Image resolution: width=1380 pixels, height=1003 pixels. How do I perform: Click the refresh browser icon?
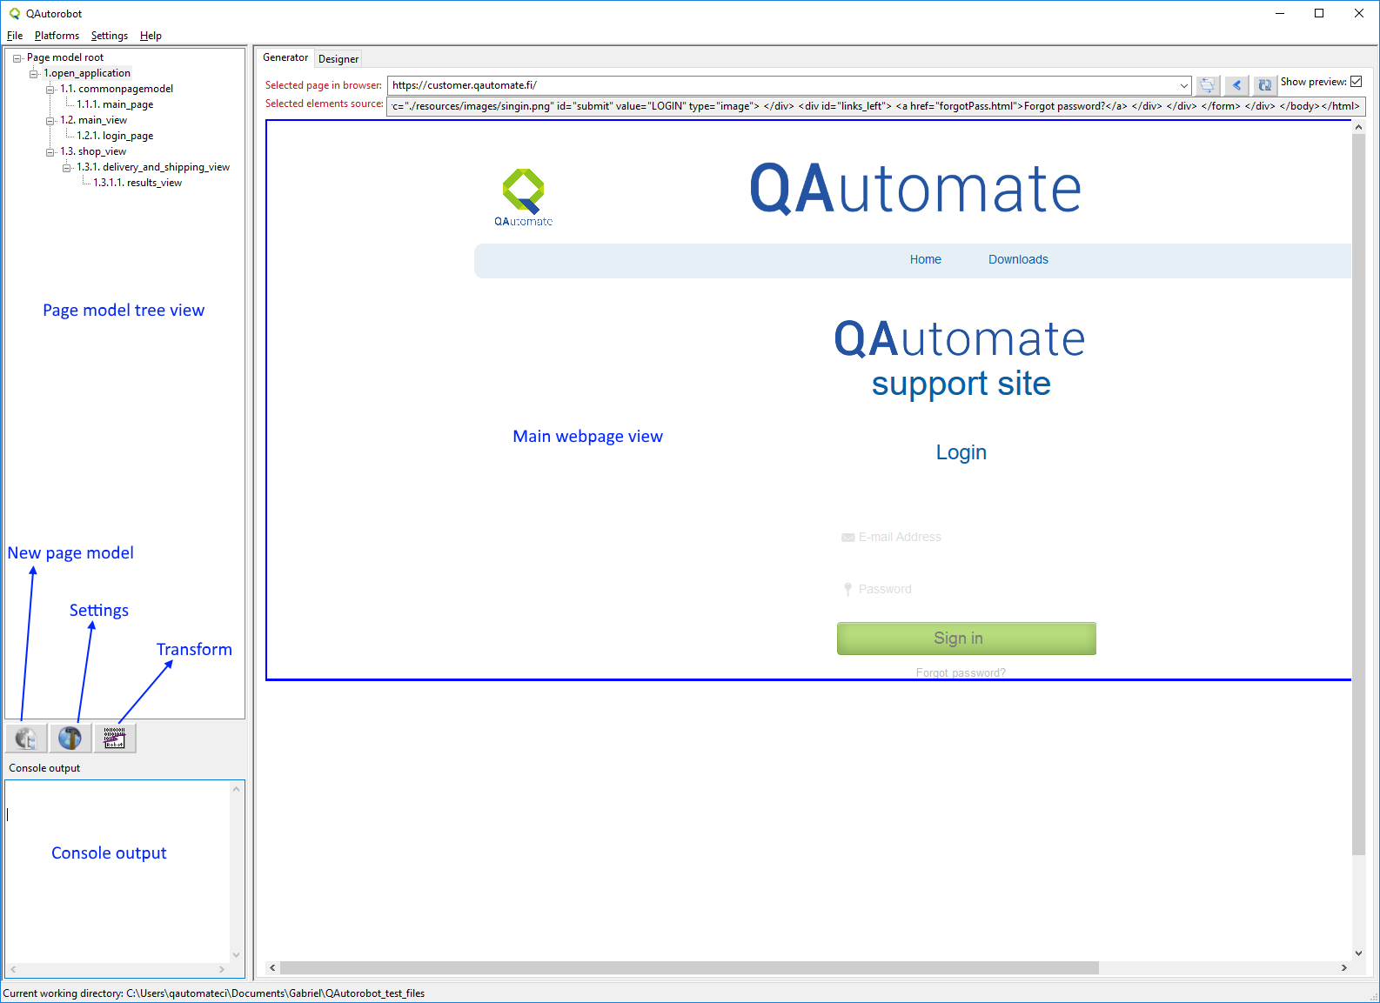pyautogui.click(x=1265, y=85)
